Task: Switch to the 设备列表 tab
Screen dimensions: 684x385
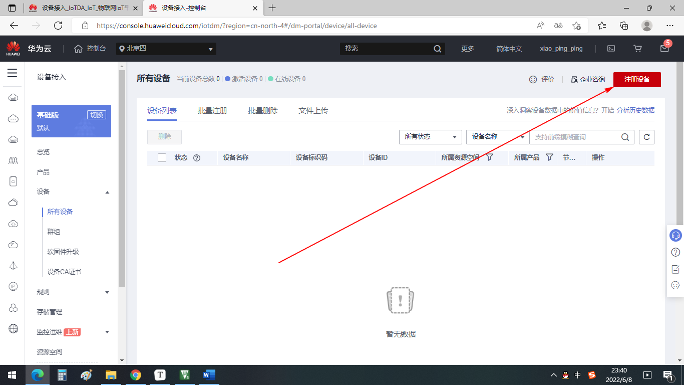Action: coord(162,110)
